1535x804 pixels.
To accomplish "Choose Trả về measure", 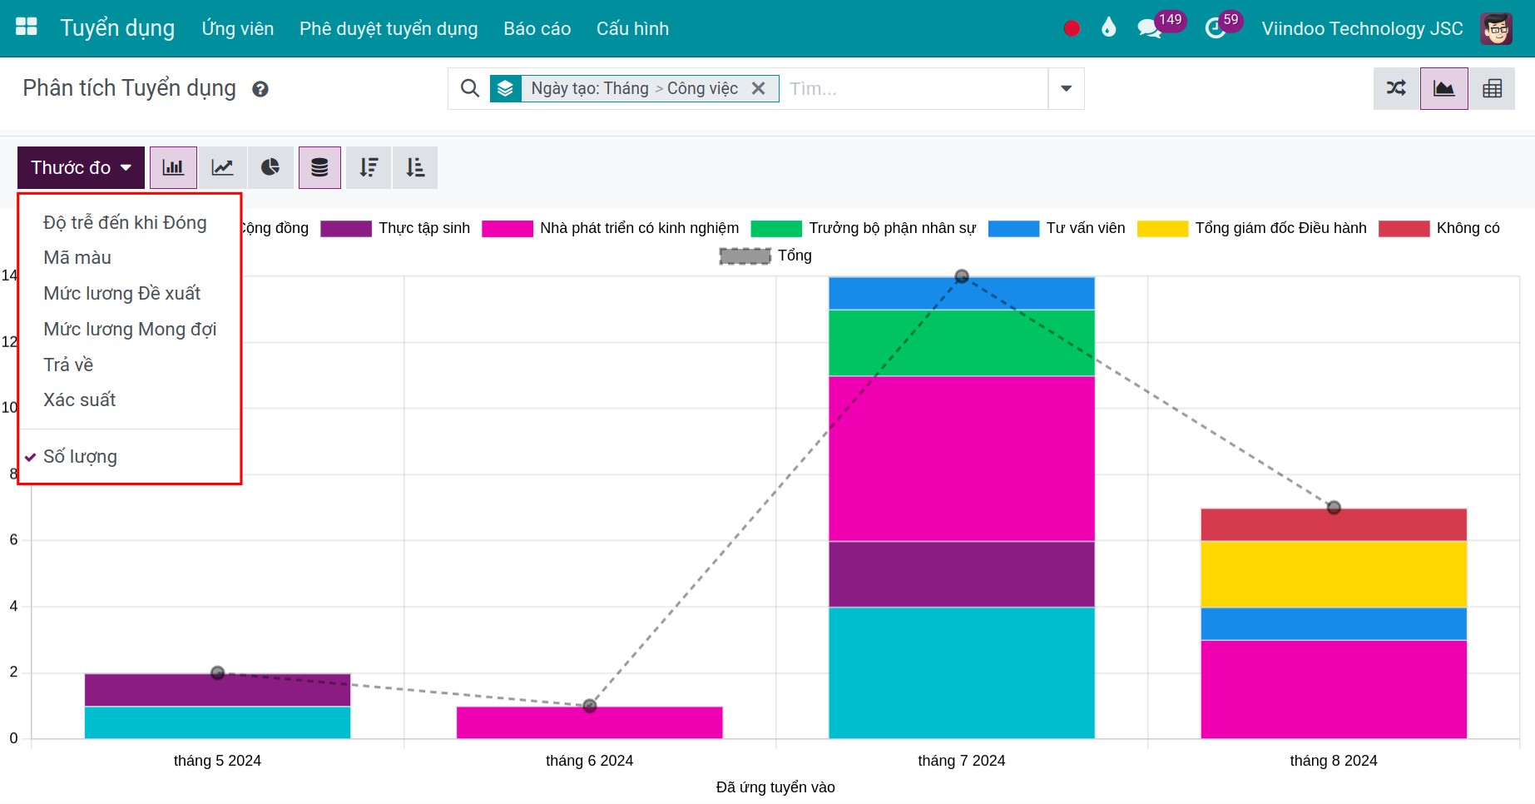I will (68, 365).
